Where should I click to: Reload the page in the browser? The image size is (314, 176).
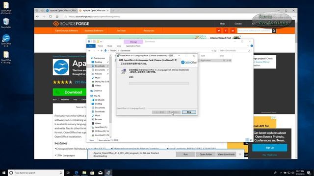click(x=51, y=17)
